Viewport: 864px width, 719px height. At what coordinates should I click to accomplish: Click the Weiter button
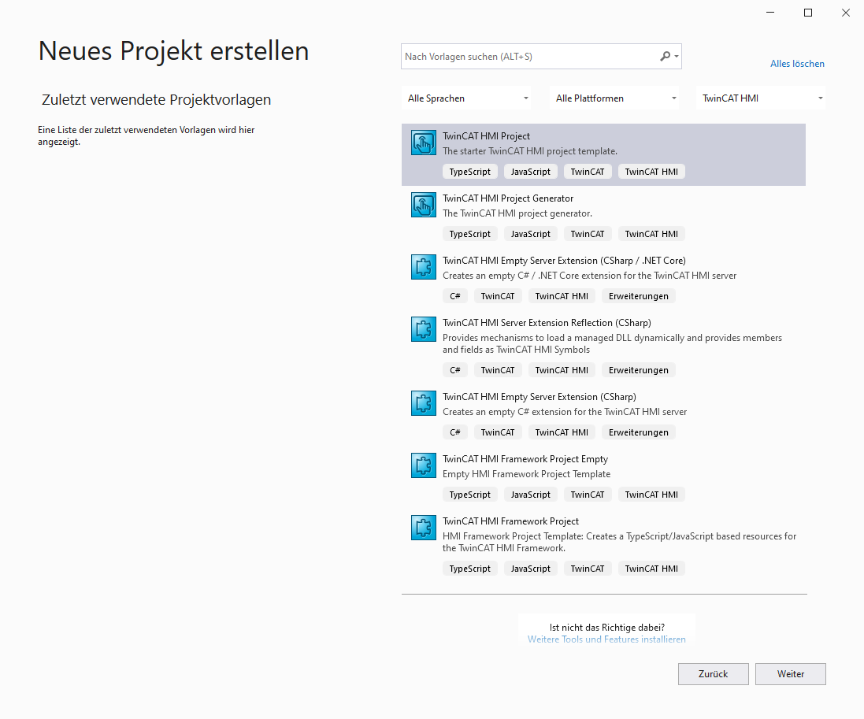pos(790,674)
